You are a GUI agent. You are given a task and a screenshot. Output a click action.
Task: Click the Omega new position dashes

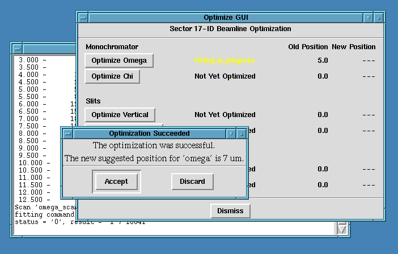[369, 61]
